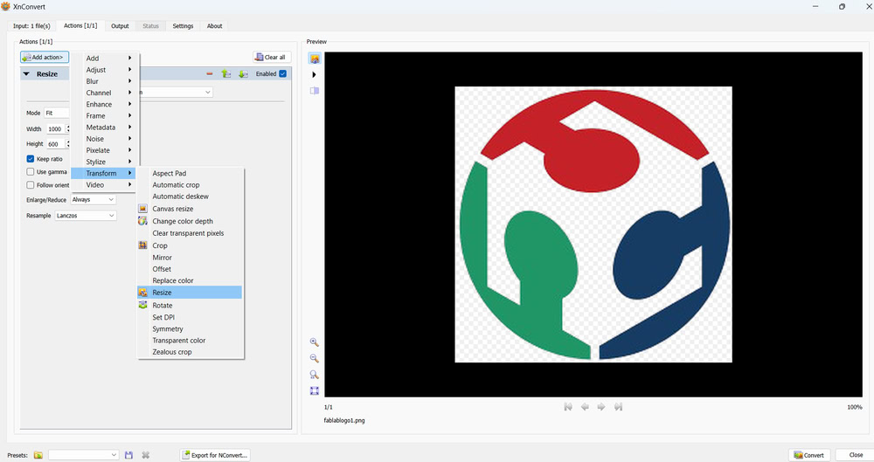Select Canvas resize action
The image size is (874, 462).
(190, 209)
